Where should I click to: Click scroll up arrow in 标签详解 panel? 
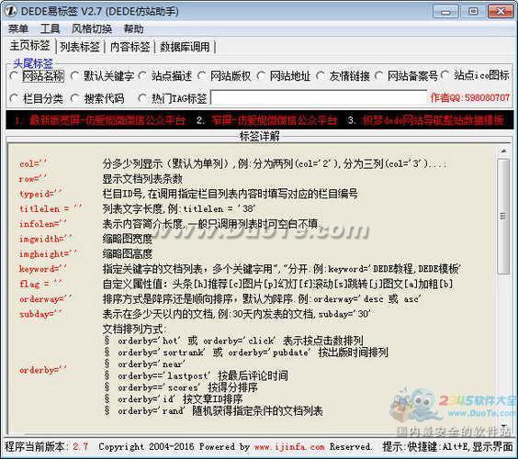[x=504, y=151]
